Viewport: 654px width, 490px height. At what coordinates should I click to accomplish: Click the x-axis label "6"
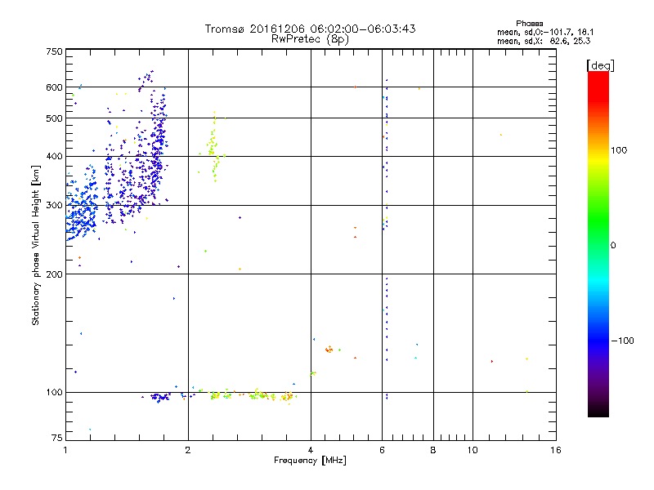tap(383, 451)
